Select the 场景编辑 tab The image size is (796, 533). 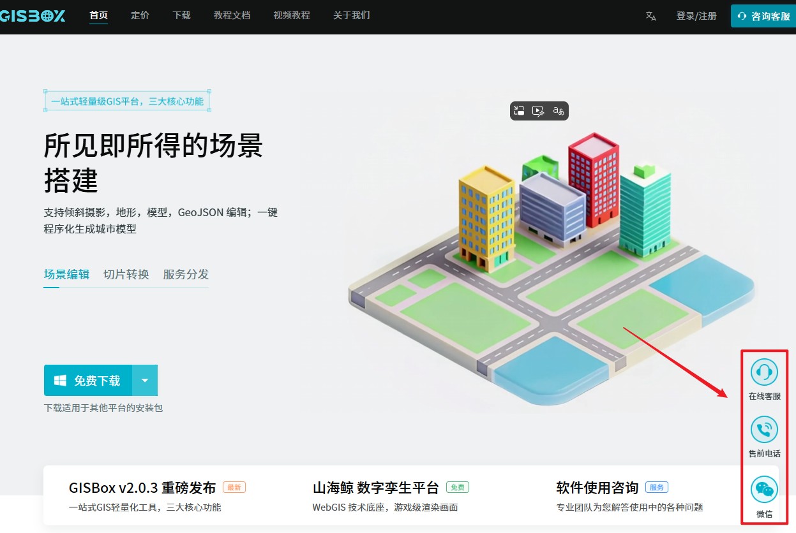[66, 275]
